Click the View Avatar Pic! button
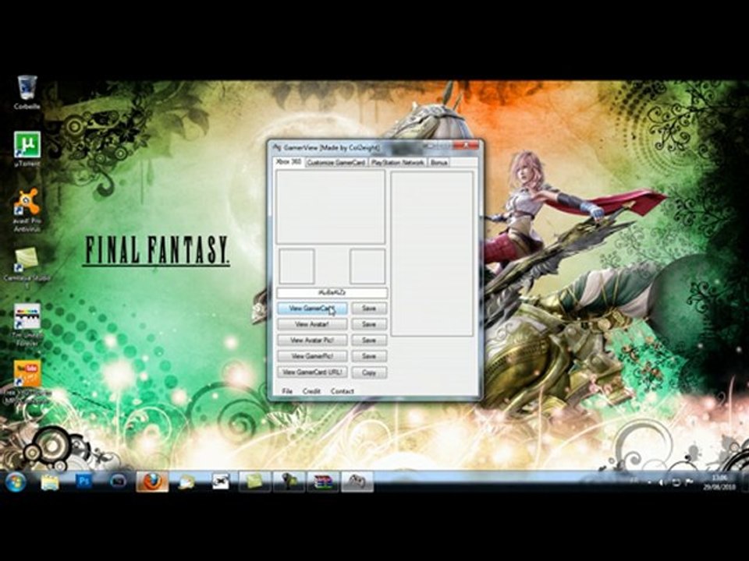The width and height of the screenshot is (749, 561). [x=312, y=340]
